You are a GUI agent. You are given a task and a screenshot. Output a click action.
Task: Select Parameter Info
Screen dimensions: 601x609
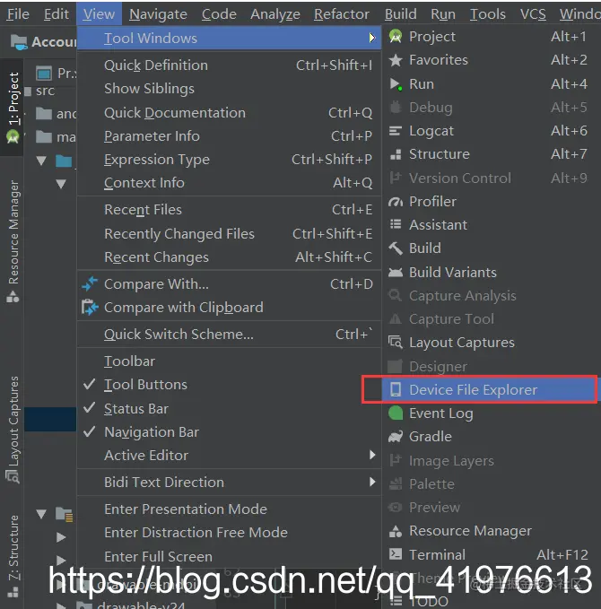click(230, 136)
